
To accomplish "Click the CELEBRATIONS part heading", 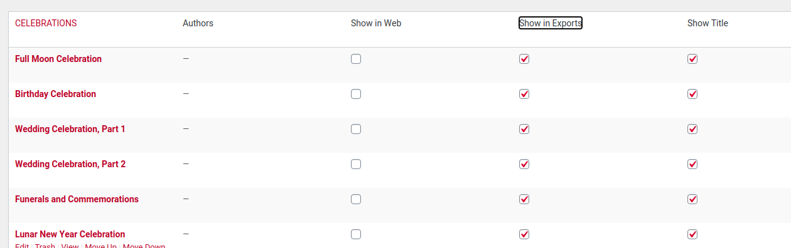I will pos(46,23).
